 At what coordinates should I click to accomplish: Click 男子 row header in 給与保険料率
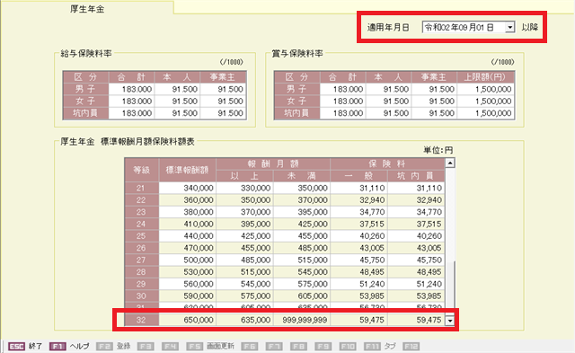click(86, 89)
